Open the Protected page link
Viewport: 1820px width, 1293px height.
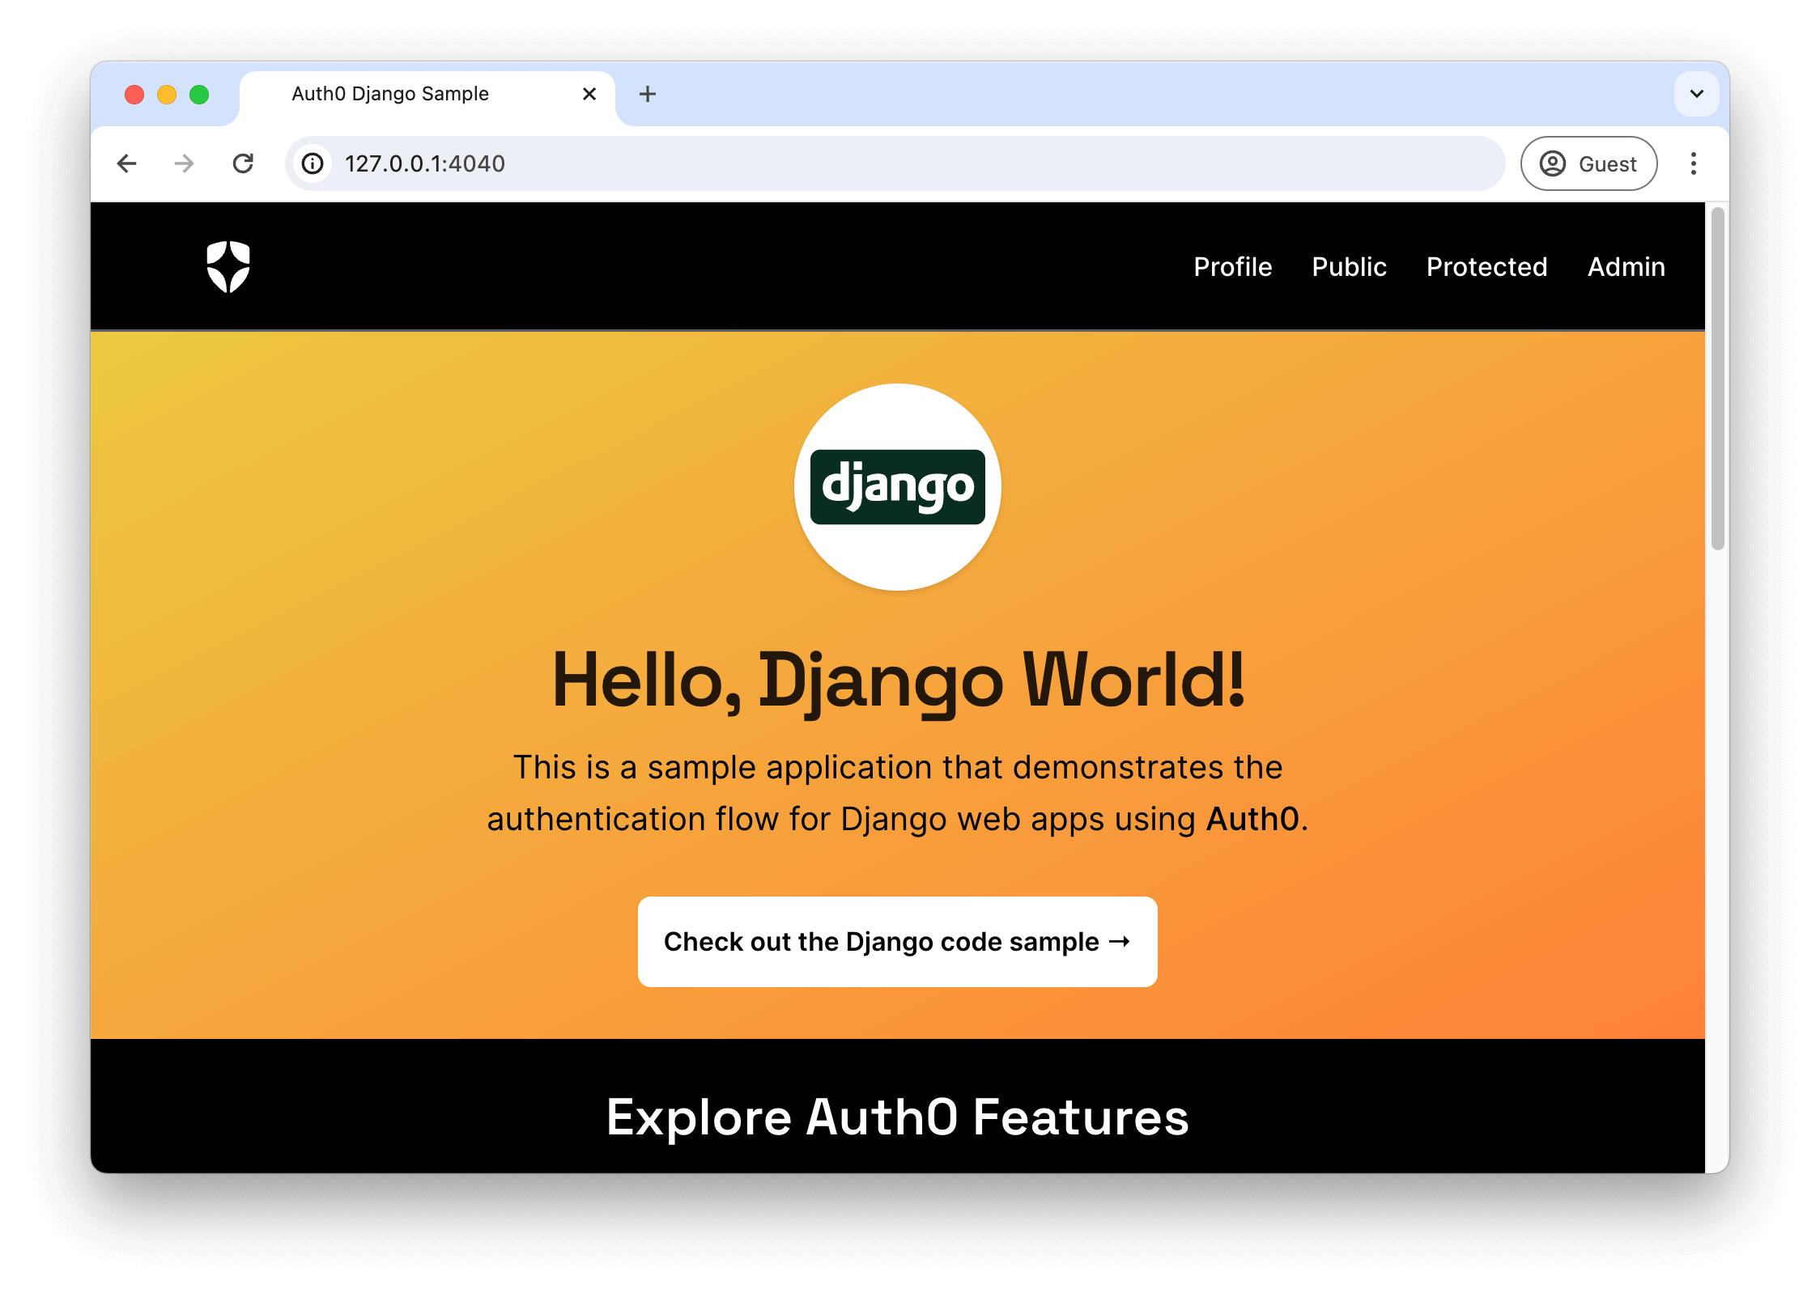(1486, 267)
